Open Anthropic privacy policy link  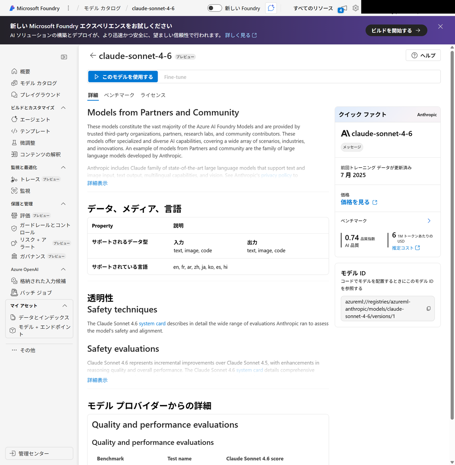(276, 175)
